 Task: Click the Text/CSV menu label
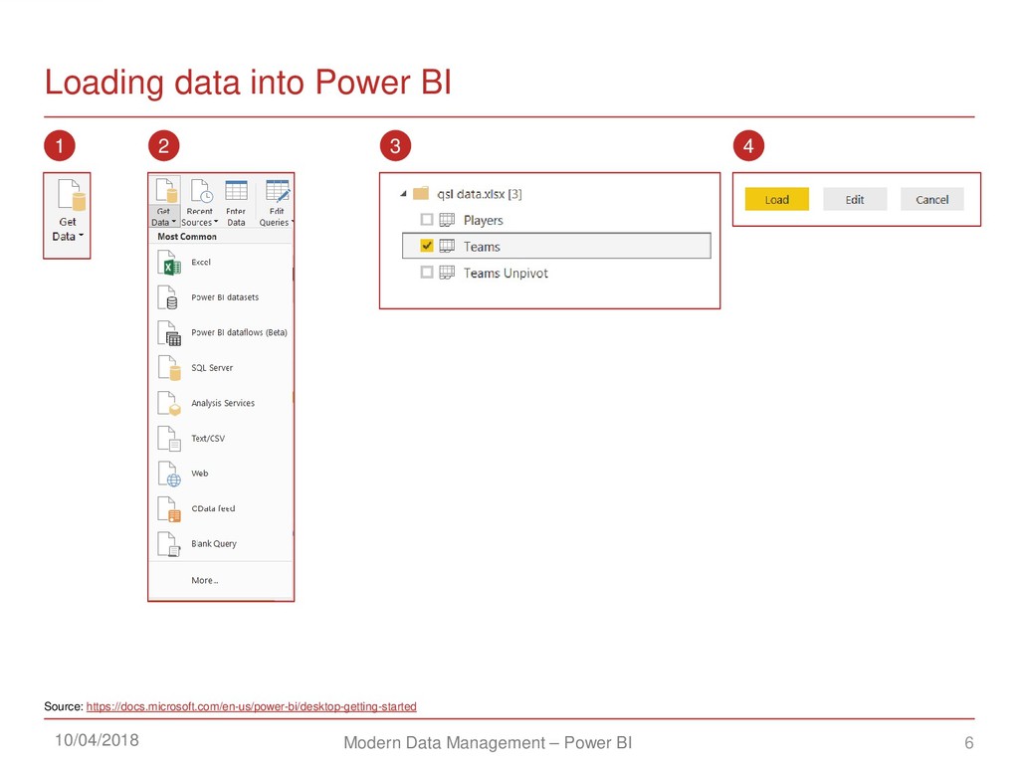click(208, 439)
